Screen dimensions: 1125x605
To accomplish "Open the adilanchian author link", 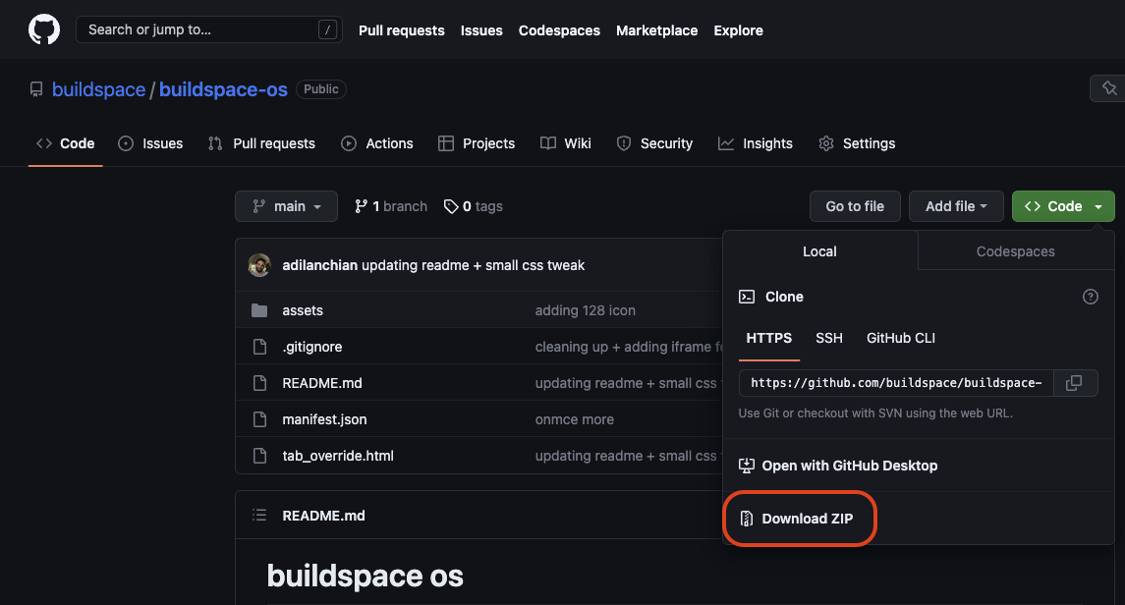I will click(x=320, y=265).
